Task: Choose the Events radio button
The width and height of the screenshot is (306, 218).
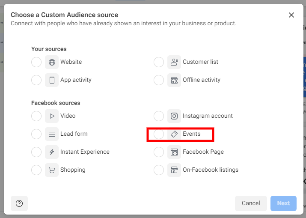Action: point(159,134)
